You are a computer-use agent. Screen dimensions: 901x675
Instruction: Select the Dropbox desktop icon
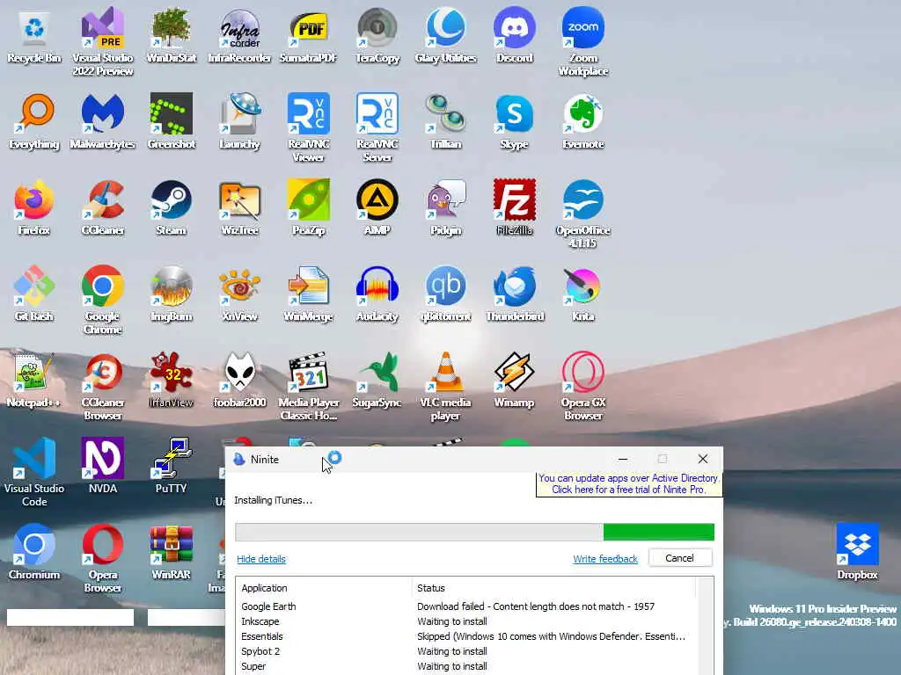857,553
